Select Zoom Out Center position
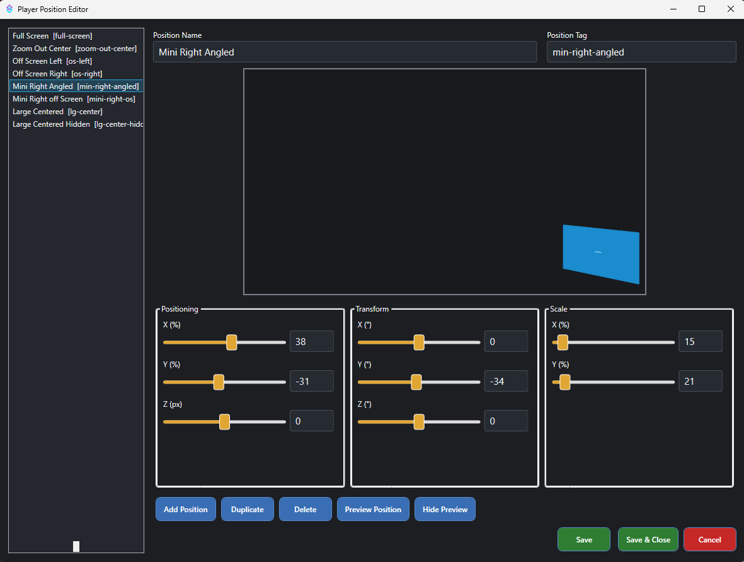The height and width of the screenshot is (562, 744). pos(76,49)
